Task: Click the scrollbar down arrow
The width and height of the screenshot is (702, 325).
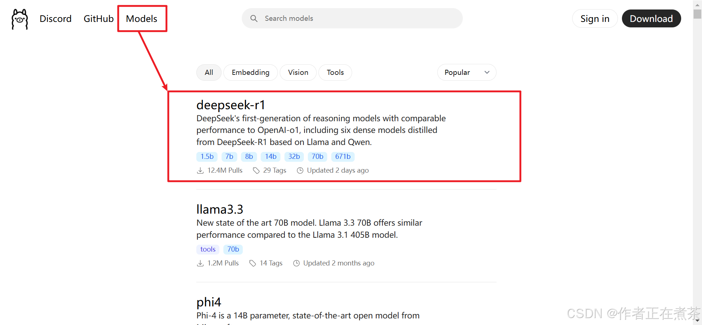Action: pos(697,321)
